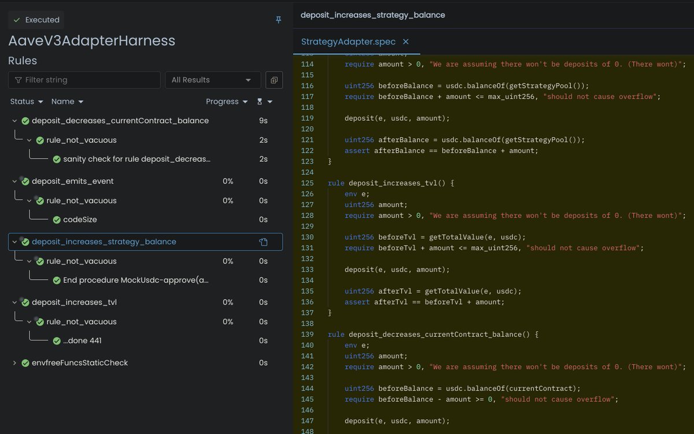The width and height of the screenshot is (694, 434).
Task: Sort by Progress column arrow
Action: (245, 102)
